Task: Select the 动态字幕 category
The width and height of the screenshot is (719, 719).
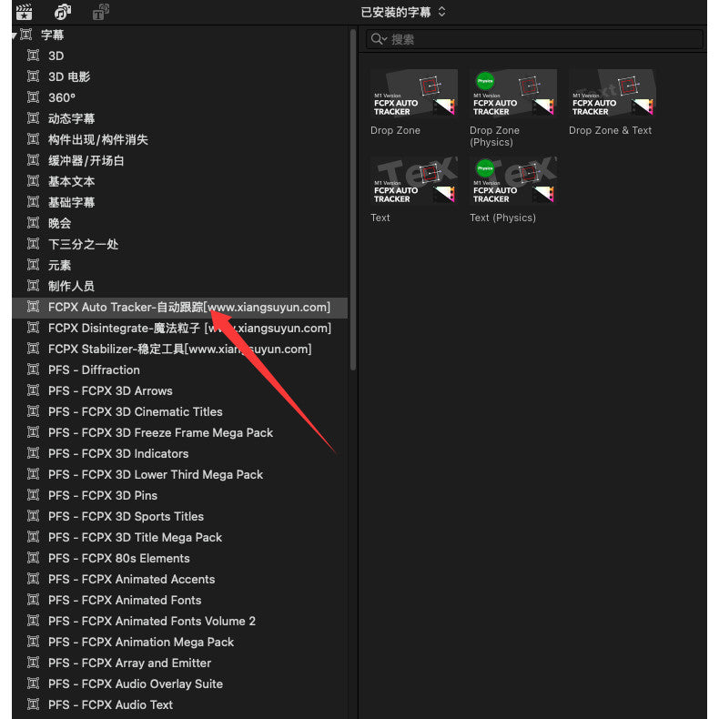Action: tap(180, 118)
